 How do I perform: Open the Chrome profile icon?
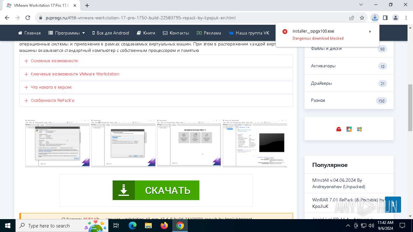[396, 18]
